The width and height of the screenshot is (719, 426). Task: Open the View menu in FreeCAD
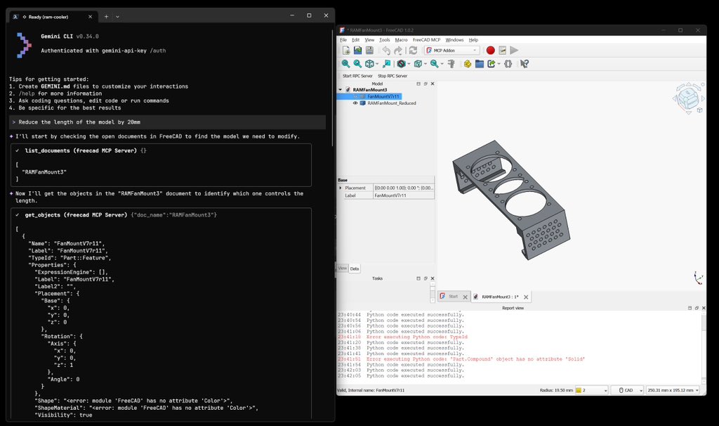tap(369, 40)
